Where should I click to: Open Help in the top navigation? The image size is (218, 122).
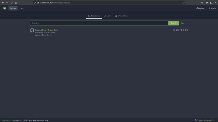[x=22, y=8]
